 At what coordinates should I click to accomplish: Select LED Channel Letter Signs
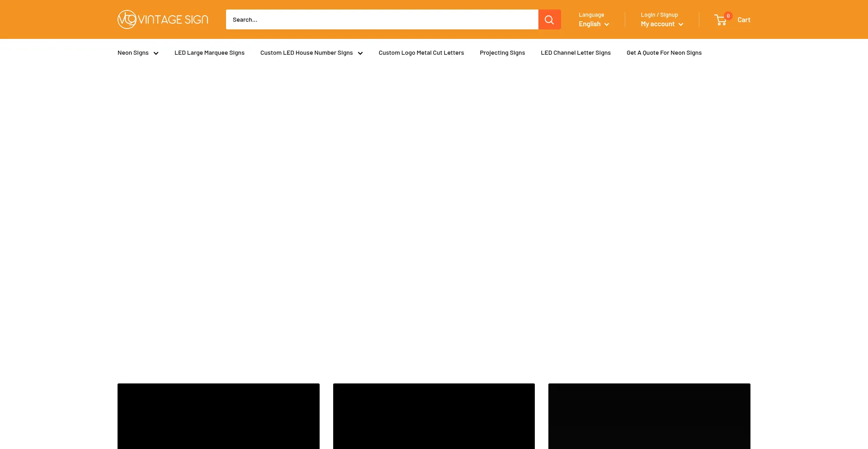(x=576, y=53)
